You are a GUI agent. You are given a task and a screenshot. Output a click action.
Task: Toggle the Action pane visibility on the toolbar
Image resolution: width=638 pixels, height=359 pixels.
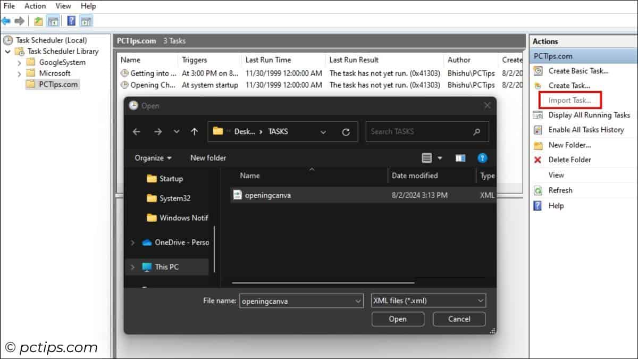(85, 21)
